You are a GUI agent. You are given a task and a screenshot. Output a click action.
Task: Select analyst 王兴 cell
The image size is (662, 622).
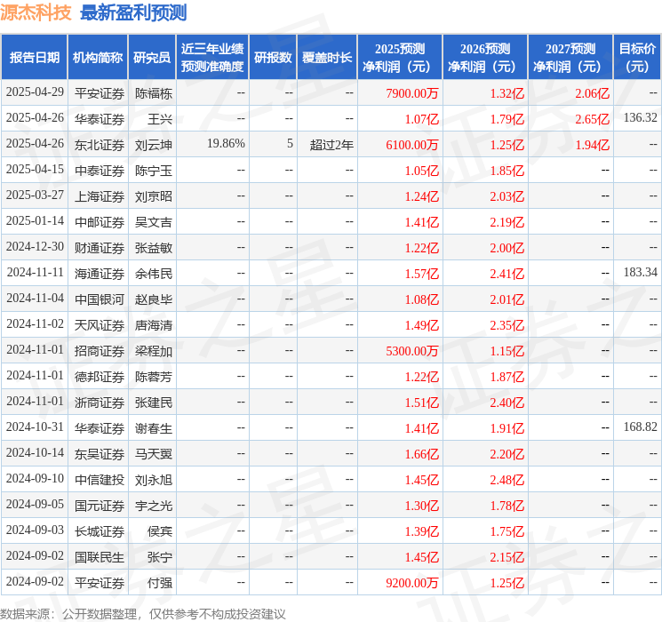(152, 118)
